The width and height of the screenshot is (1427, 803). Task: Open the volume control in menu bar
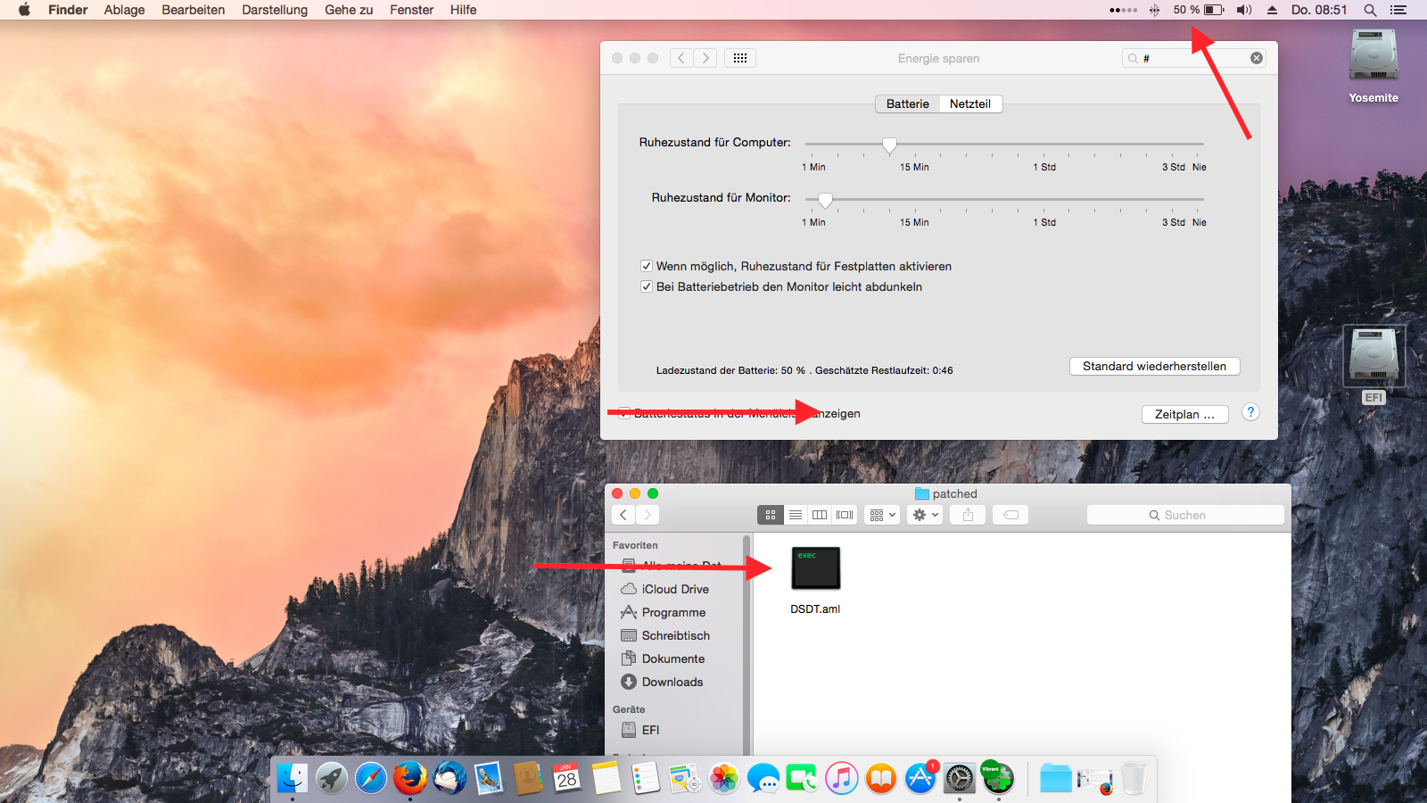1244,10
